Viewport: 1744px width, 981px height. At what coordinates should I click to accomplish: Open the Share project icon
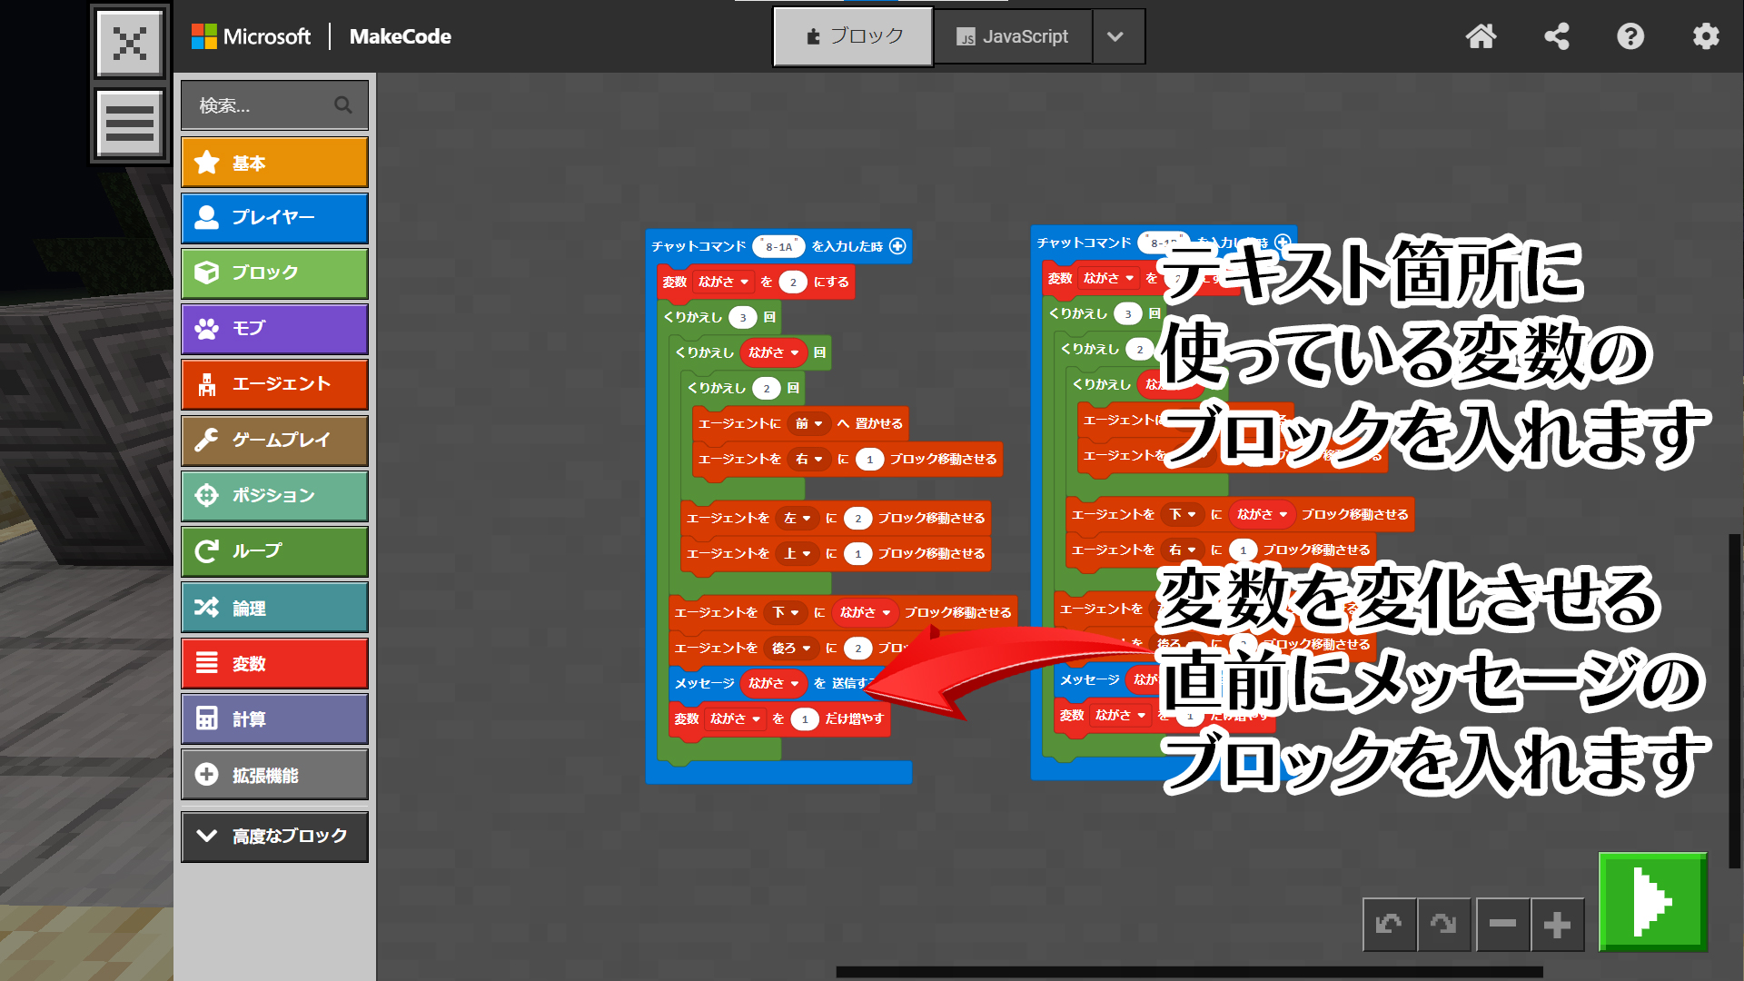click(x=1557, y=36)
